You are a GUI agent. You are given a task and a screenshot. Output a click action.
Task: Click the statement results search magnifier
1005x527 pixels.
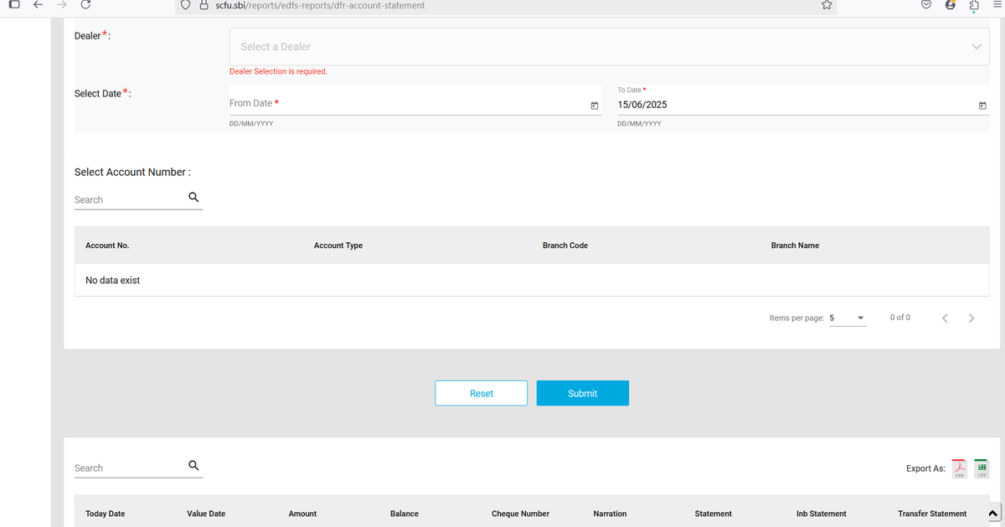[x=193, y=466]
